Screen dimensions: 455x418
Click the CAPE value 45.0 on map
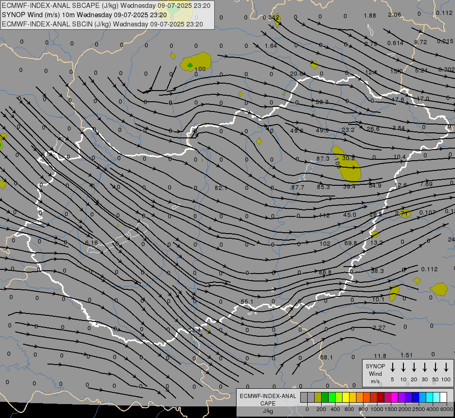point(349,215)
